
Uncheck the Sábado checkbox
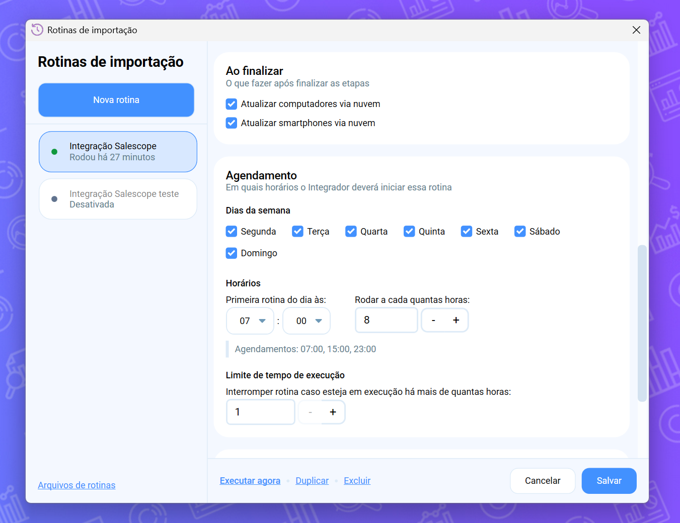[520, 231]
